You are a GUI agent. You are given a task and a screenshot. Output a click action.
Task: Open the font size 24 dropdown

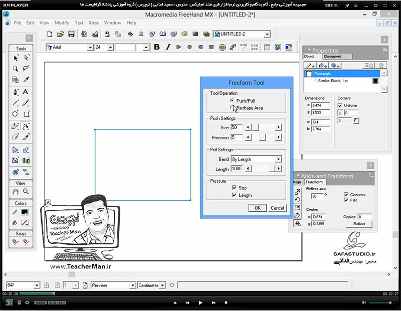(110, 47)
